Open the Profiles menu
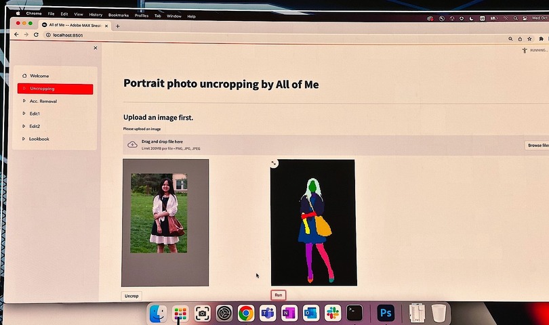This screenshot has width=549, height=325. [142, 16]
